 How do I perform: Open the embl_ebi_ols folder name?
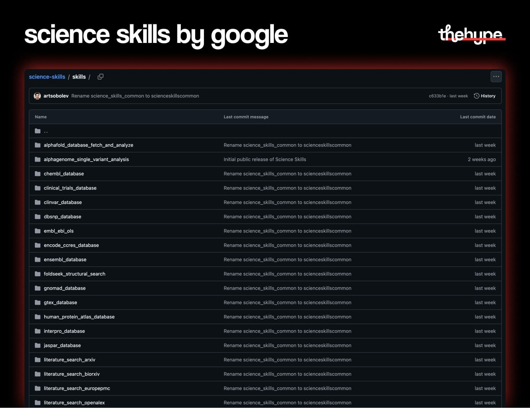pos(59,231)
